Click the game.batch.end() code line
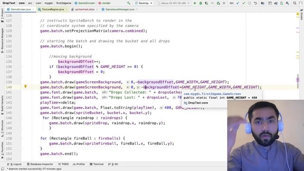304x171 pixels. point(59,154)
